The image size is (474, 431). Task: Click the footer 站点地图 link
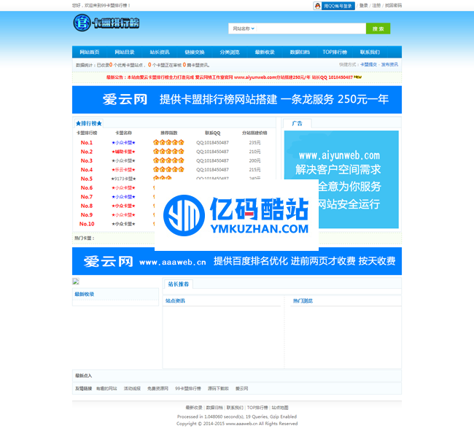pos(280,408)
